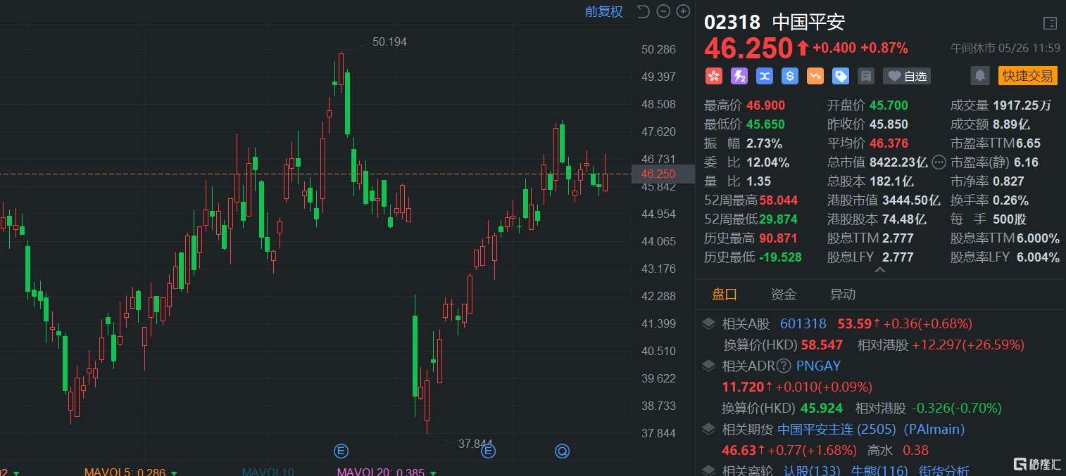Image resolution: width=1066 pixels, height=476 pixels.
Task: Open 认股(133) warrants link
Action: (812, 470)
